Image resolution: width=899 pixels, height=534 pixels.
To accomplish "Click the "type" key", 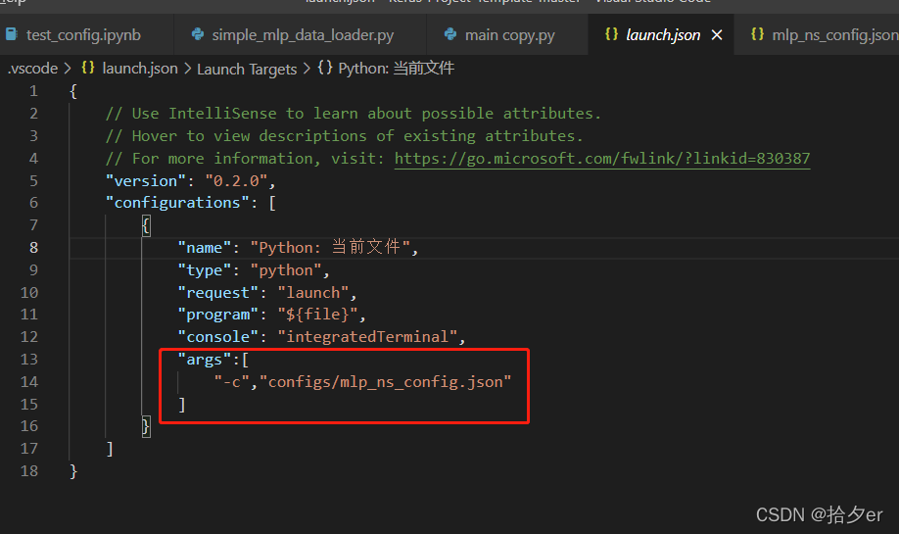I will [204, 270].
